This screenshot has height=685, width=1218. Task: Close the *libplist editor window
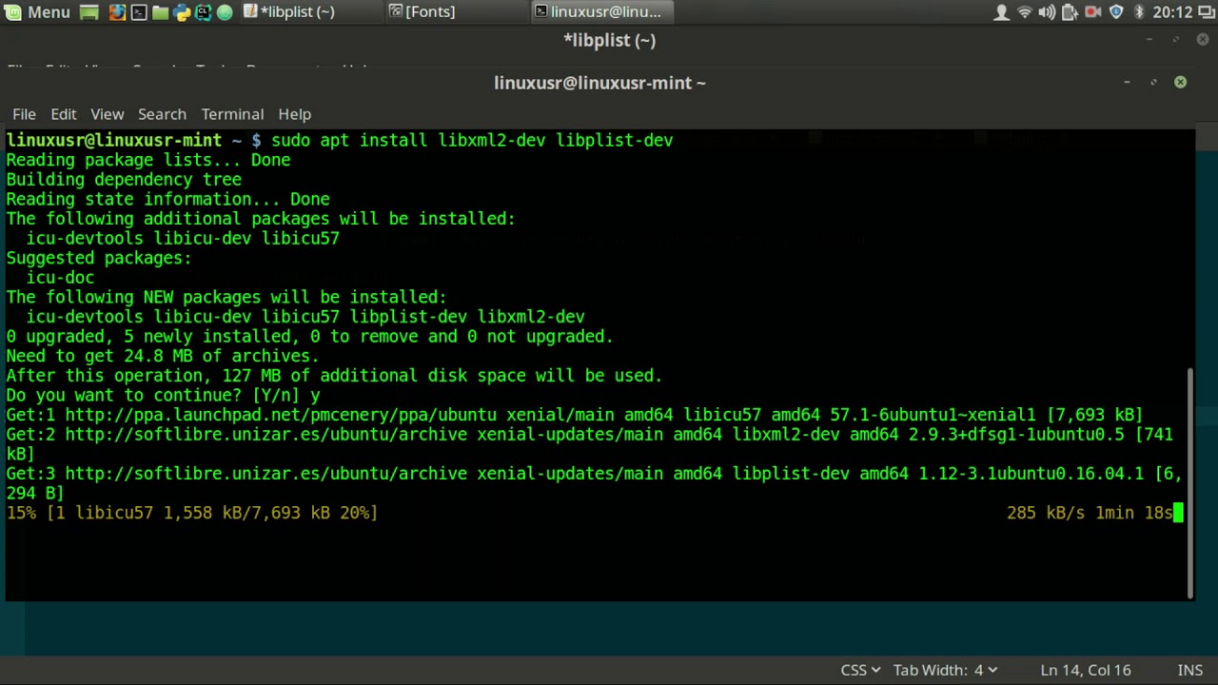click(1203, 40)
